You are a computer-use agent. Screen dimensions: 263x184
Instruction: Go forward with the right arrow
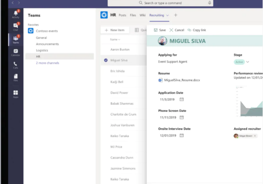(19, 3)
